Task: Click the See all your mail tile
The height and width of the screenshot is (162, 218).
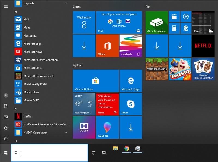Action: (119, 22)
